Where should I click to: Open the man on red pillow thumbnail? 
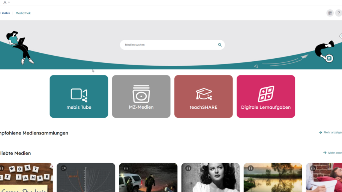(x=324, y=177)
